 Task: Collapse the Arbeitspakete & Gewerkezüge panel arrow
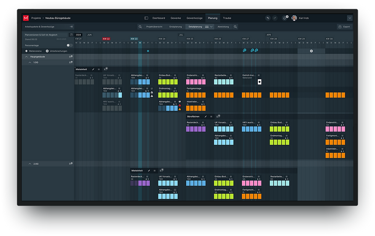[71, 27]
